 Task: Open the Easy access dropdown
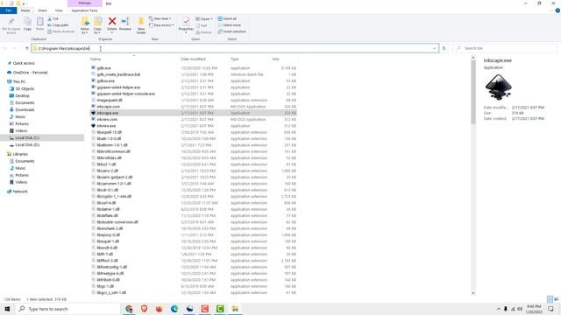coord(161,25)
